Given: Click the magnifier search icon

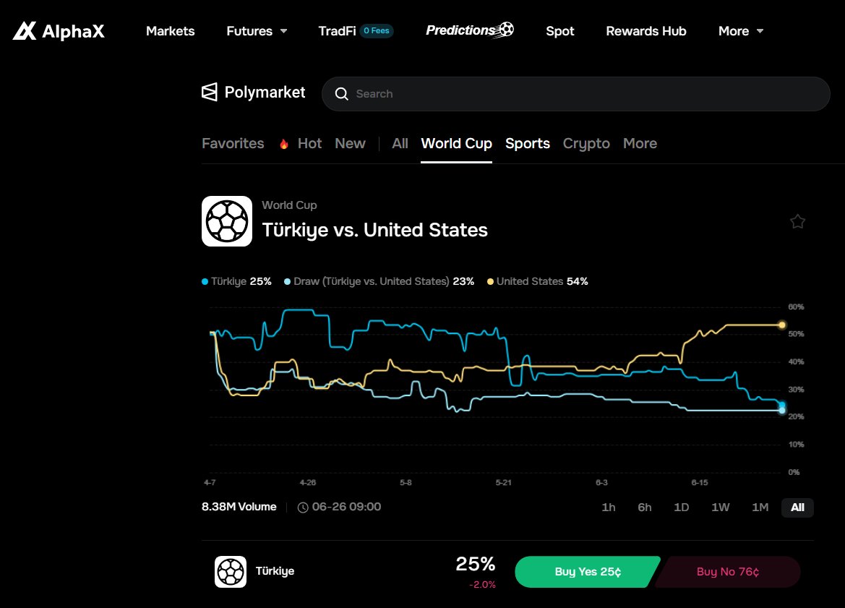Looking at the screenshot, I should pyautogui.click(x=342, y=94).
